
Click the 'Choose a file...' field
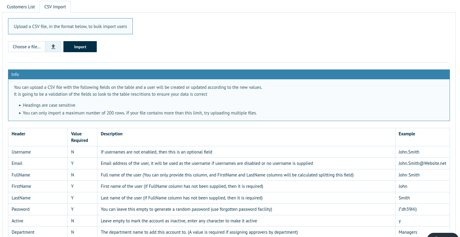(27, 47)
